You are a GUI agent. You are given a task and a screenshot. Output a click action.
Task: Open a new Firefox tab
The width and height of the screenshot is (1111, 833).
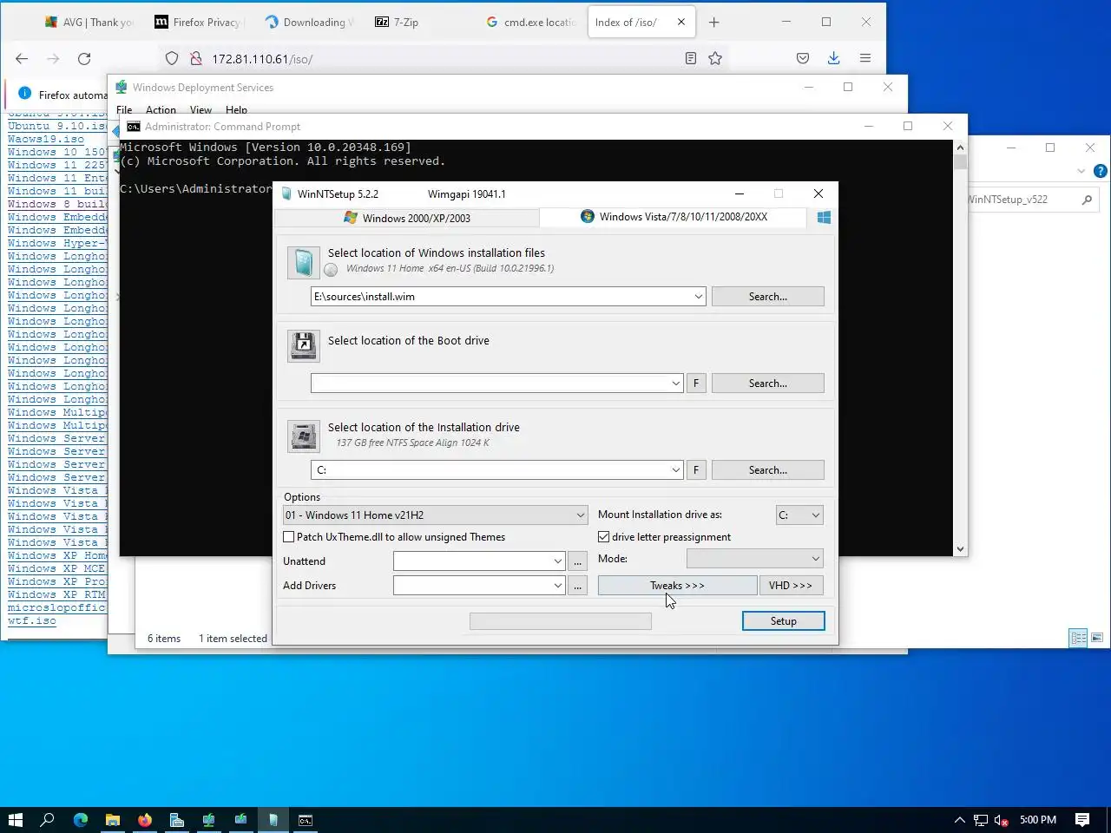[714, 22]
